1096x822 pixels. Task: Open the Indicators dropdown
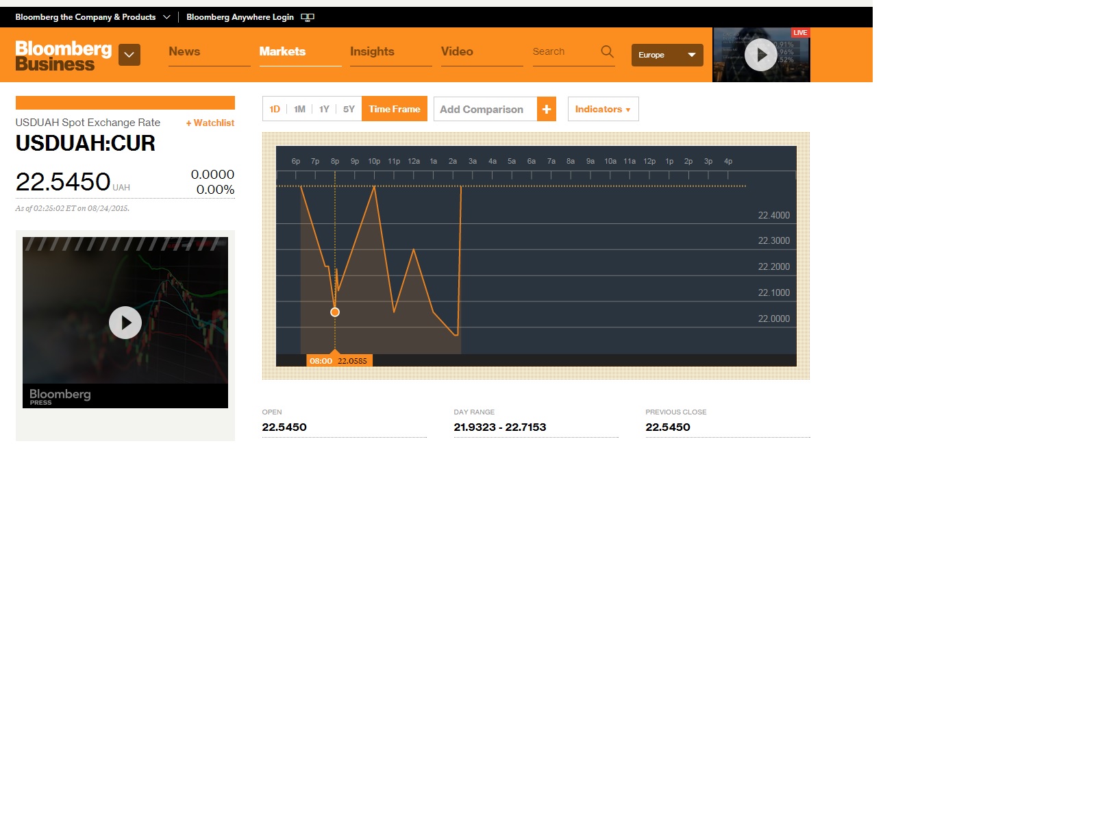[x=603, y=109]
